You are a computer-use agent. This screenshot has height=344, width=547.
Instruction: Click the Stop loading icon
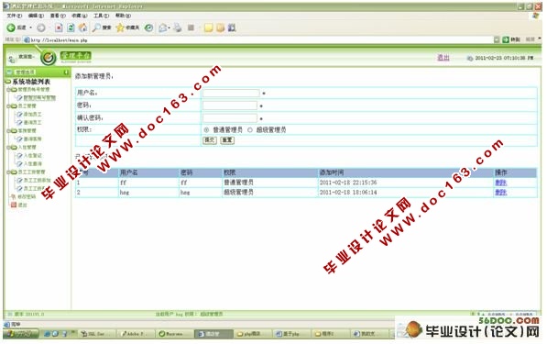[59, 28]
